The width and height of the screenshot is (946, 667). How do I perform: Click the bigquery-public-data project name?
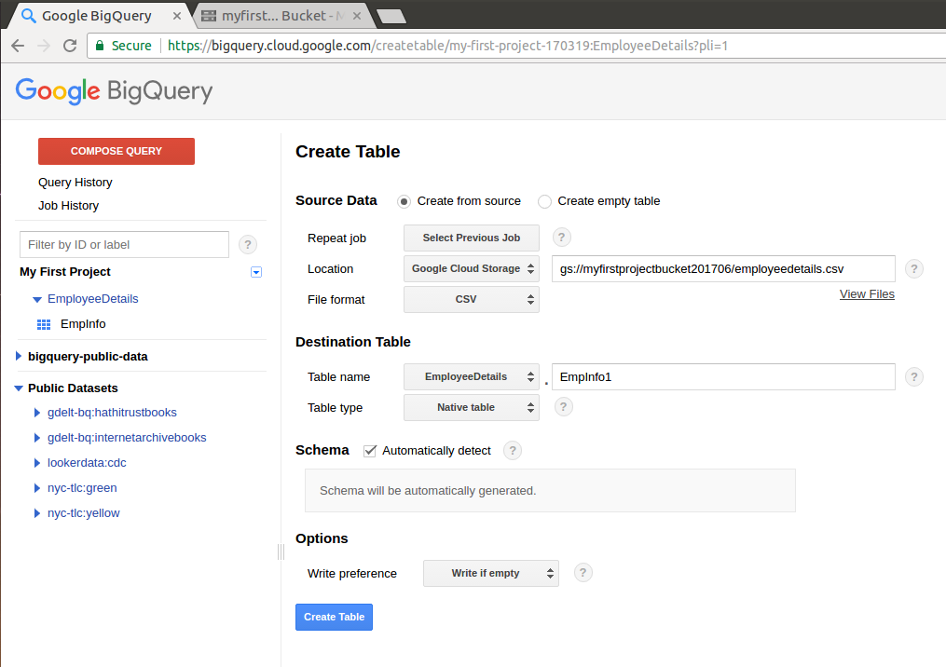(x=88, y=357)
